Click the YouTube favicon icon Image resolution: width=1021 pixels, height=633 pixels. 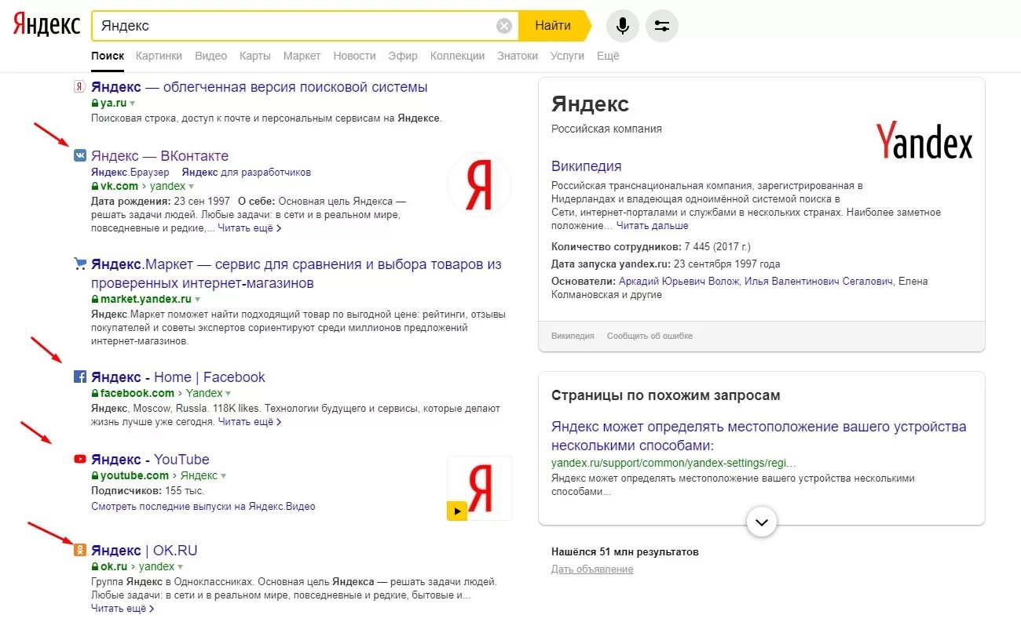click(79, 460)
